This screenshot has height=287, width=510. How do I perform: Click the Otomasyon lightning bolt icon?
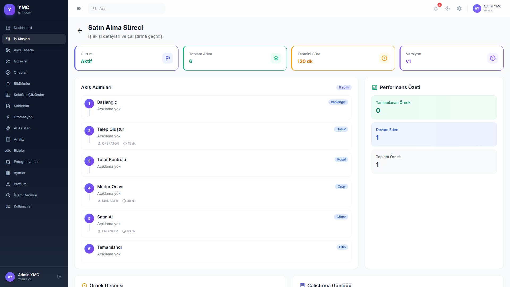click(x=8, y=117)
